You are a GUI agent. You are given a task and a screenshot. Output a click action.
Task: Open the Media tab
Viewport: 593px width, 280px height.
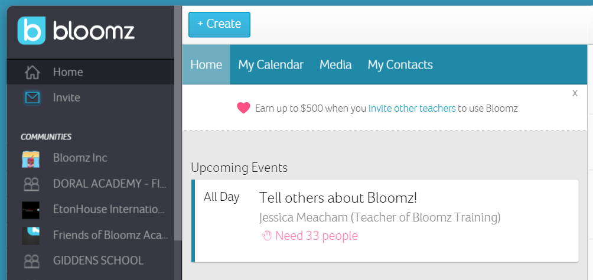(x=335, y=65)
